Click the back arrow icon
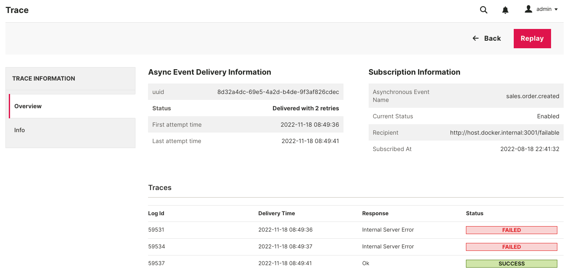567x279 pixels. pyautogui.click(x=476, y=38)
